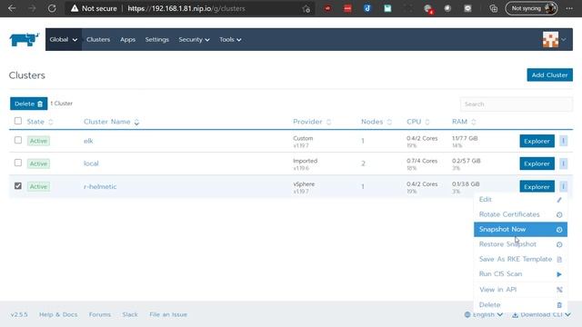Expand the Tools menu dropdown
The height and width of the screenshot is (327, 582).
[230, 39]
